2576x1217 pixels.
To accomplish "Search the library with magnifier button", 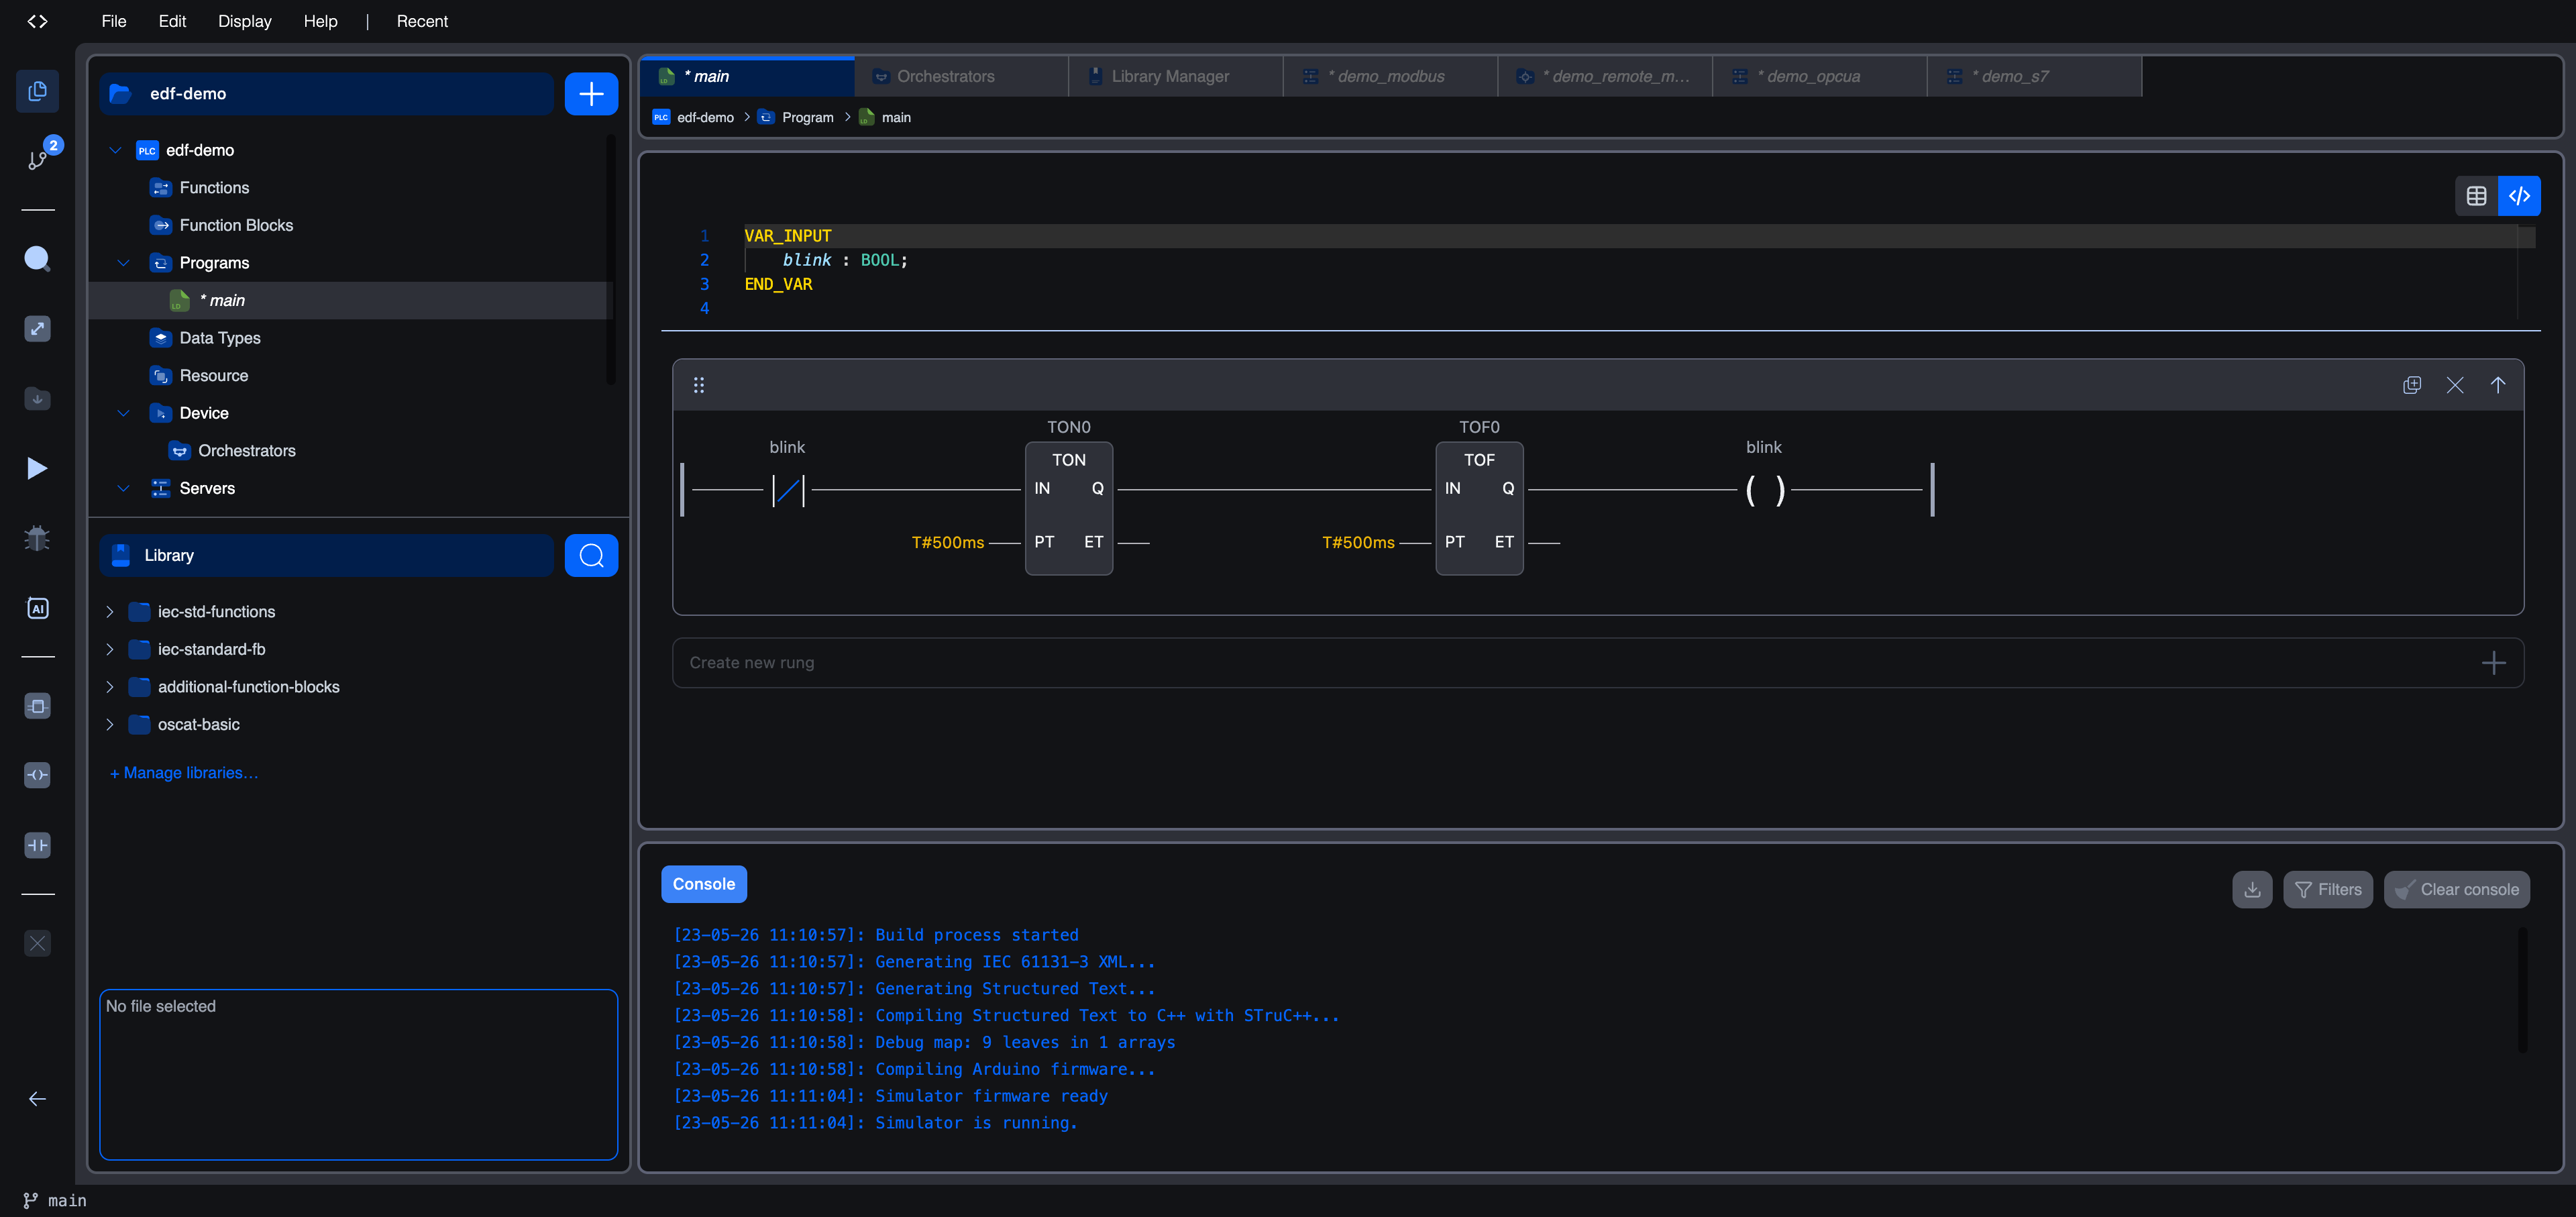I will point(591,555).
